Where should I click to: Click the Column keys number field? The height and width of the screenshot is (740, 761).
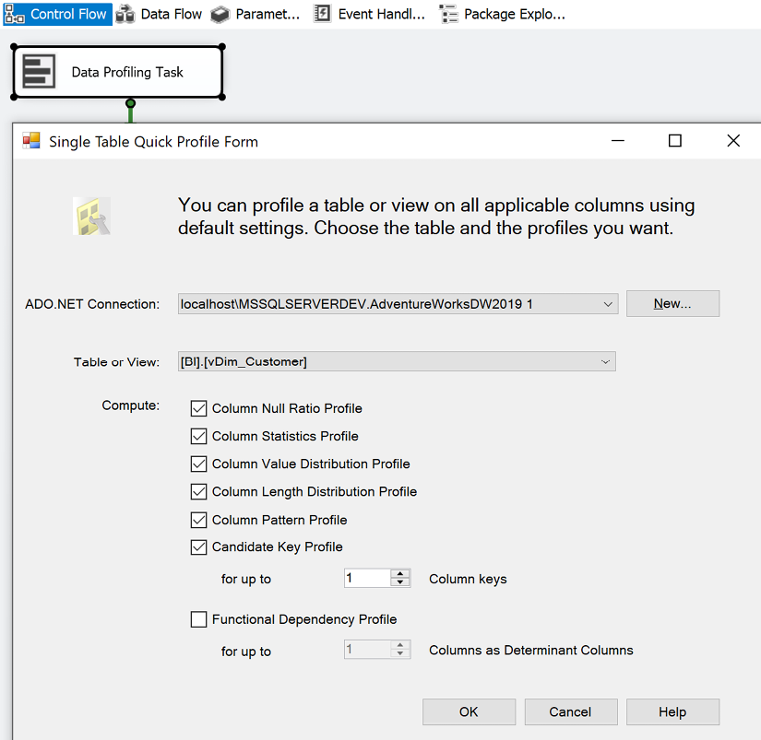[x=367, y=578]
